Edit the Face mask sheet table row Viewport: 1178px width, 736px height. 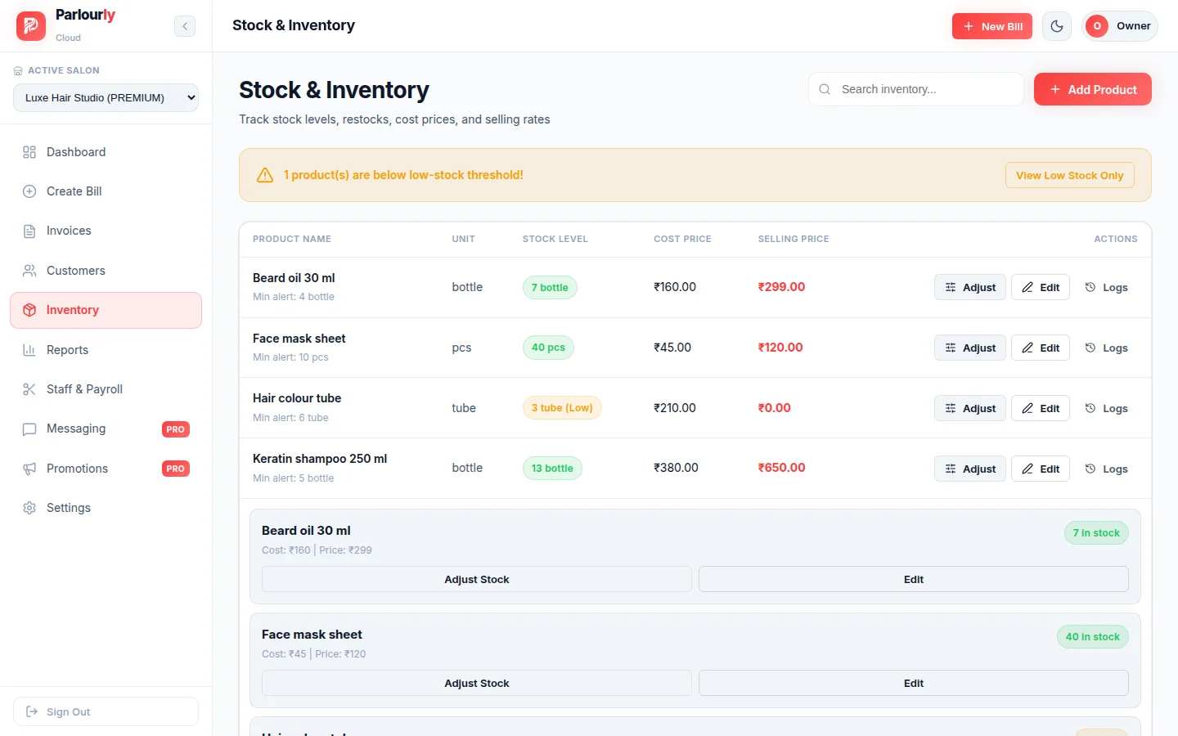[1041, 348]
